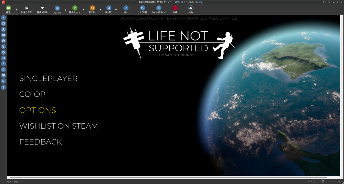This screenshot has width=344, height=184.
Task: Select the magnifier tool
Action: (x=3, y=81)
